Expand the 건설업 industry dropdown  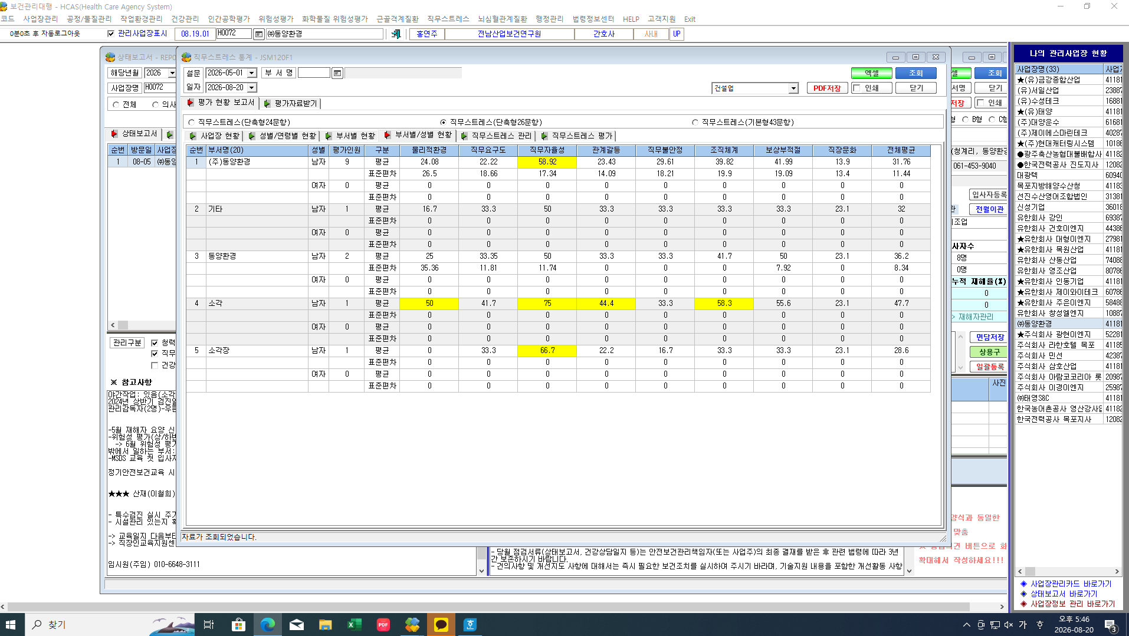coord(793,88)
